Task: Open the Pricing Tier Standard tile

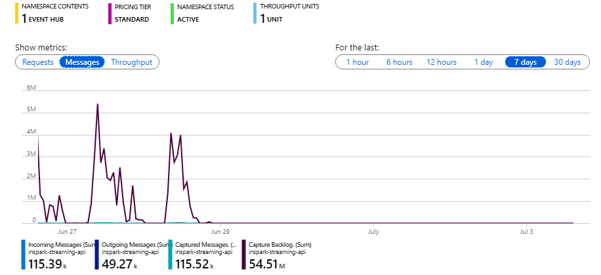Action: 130,13
